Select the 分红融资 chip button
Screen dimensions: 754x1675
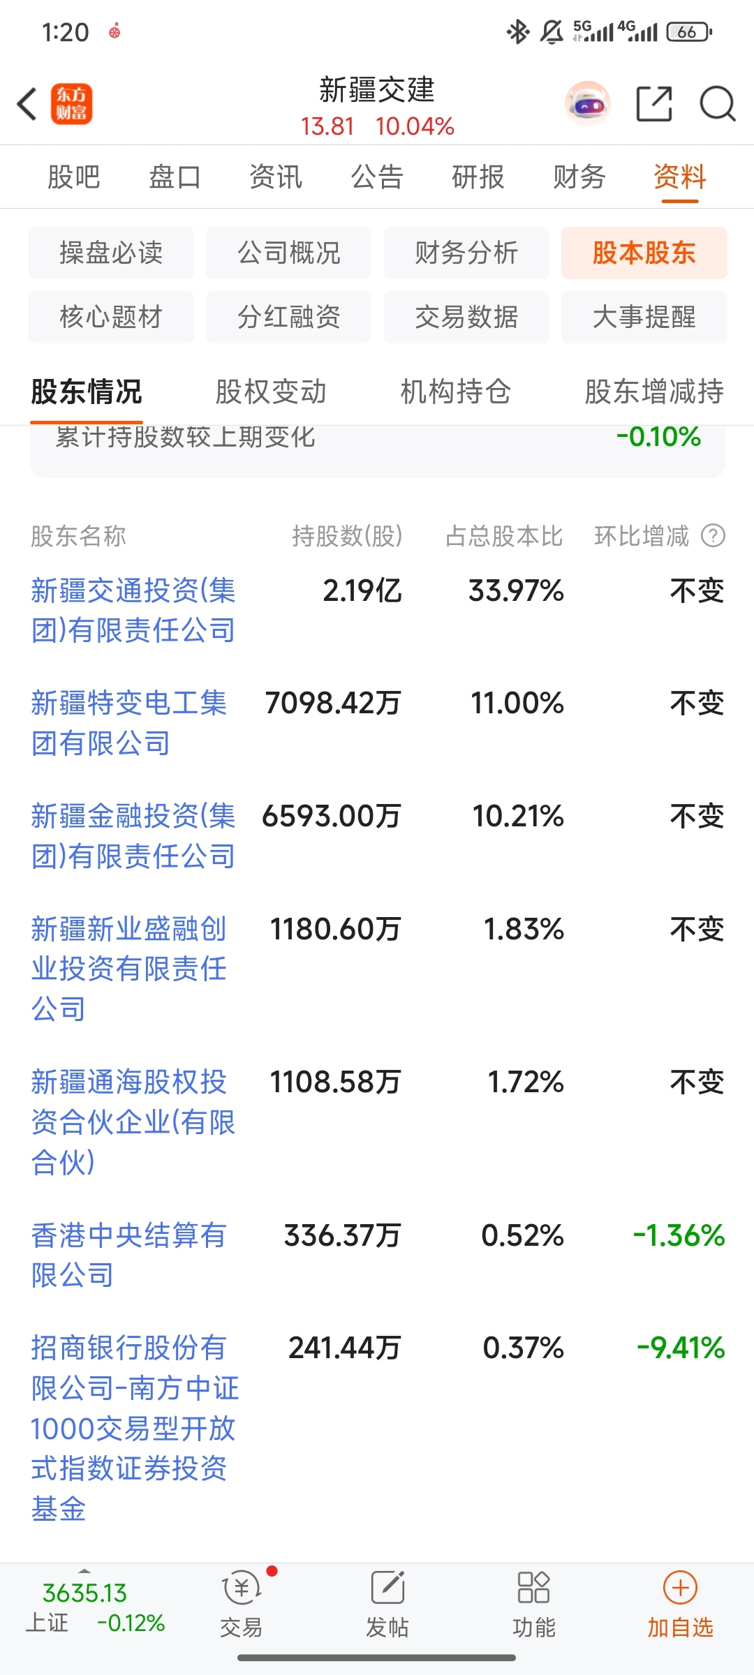tap(288, 317)
